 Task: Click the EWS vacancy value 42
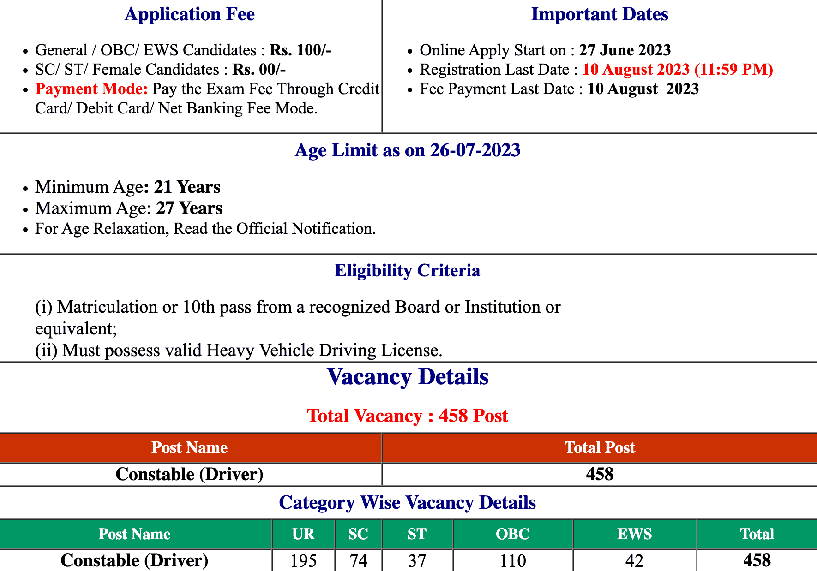(634, 560)
